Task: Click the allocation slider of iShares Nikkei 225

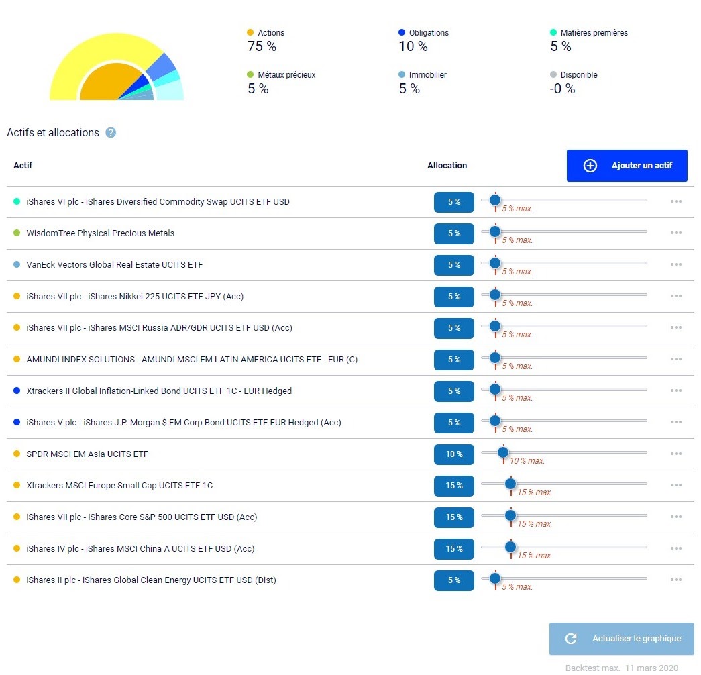Action: click(563, 295)
